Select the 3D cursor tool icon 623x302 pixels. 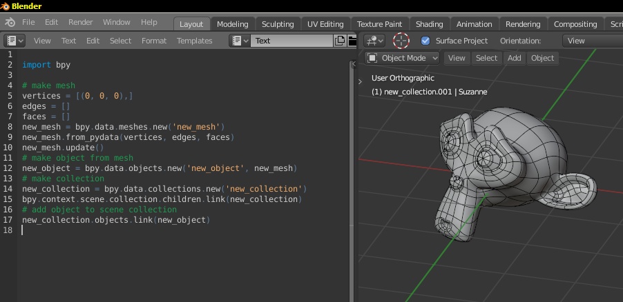tap(401, 41)
